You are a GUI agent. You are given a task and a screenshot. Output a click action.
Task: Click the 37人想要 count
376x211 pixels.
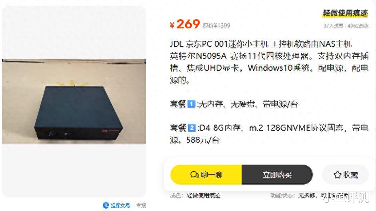click(x=333, y=26)
